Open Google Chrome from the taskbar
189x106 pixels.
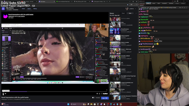[x=120, y=104]
